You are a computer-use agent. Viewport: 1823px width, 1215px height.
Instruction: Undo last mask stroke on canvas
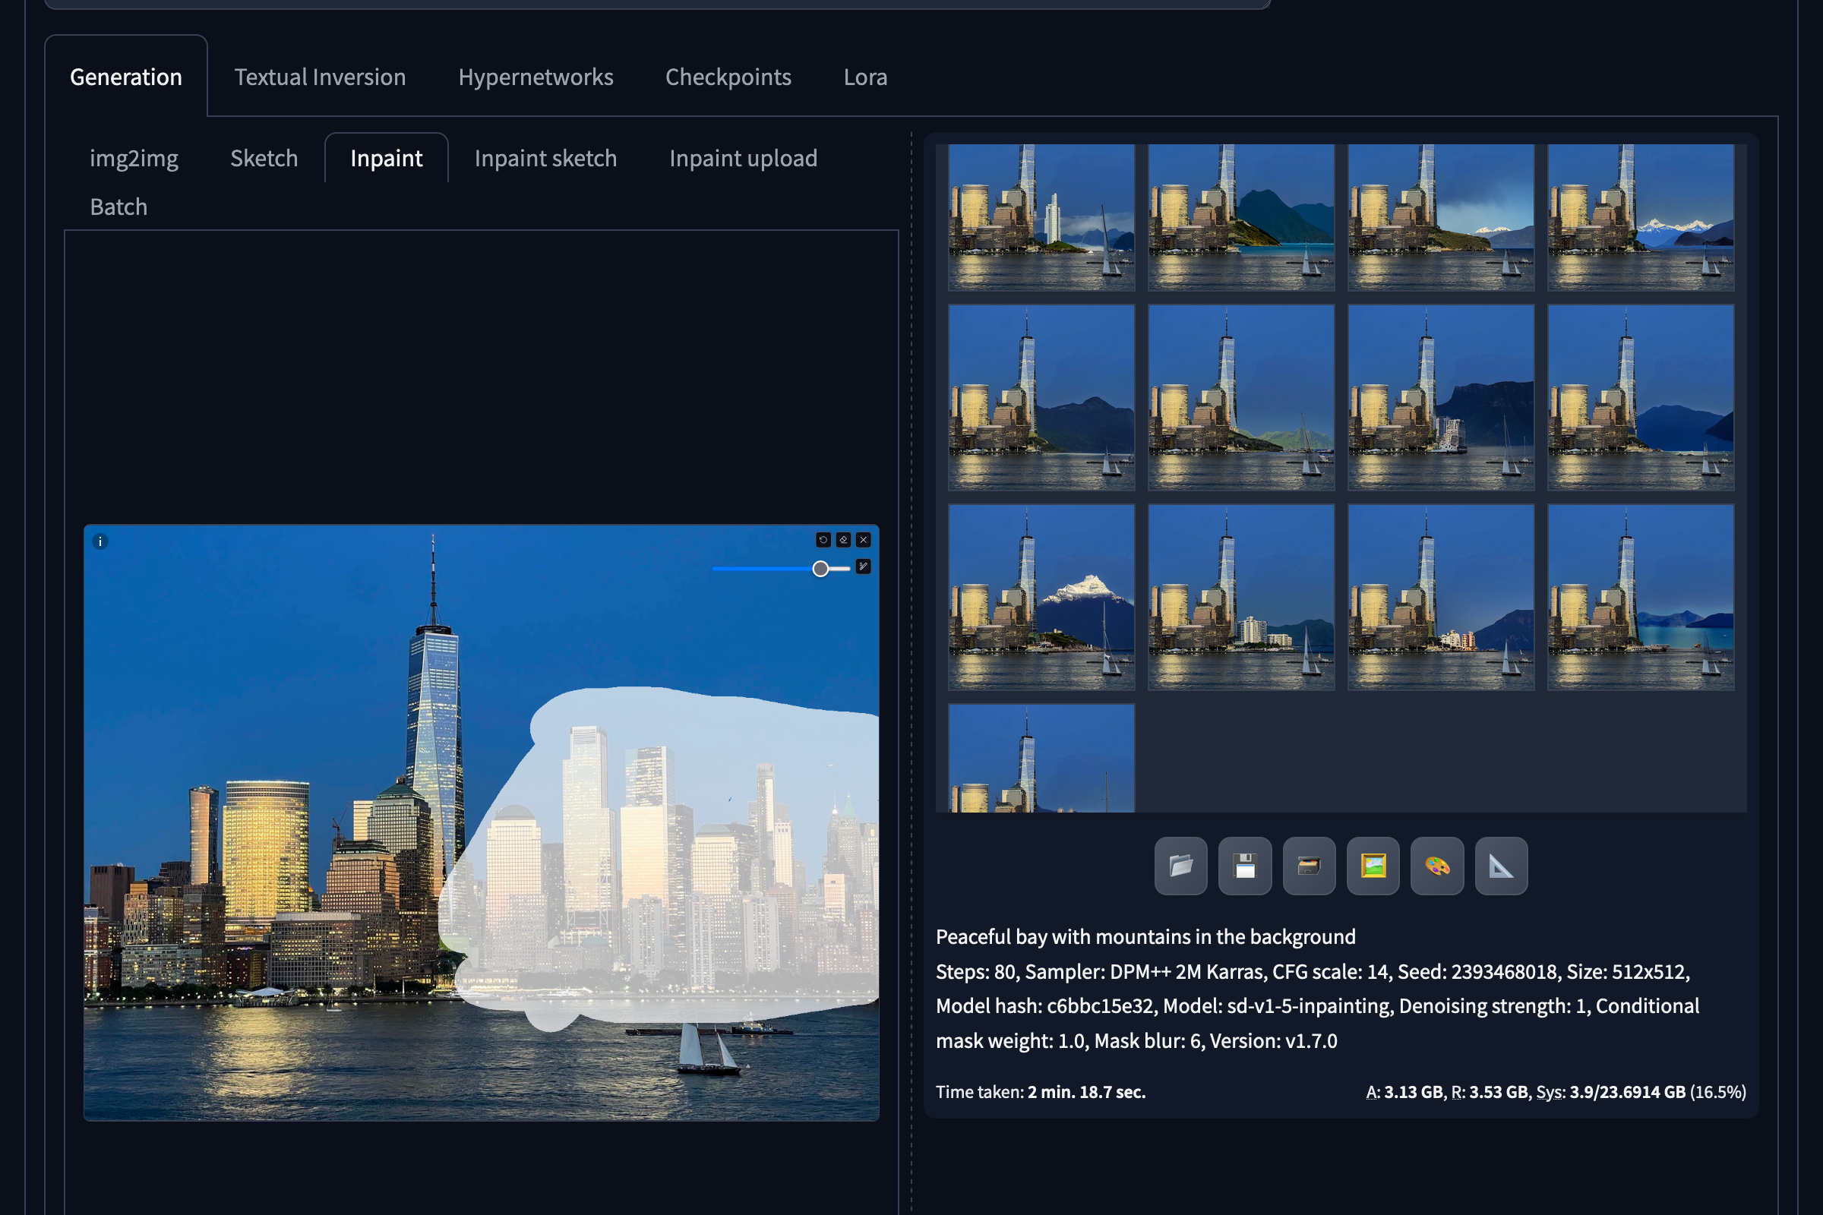tap(823, 539)
